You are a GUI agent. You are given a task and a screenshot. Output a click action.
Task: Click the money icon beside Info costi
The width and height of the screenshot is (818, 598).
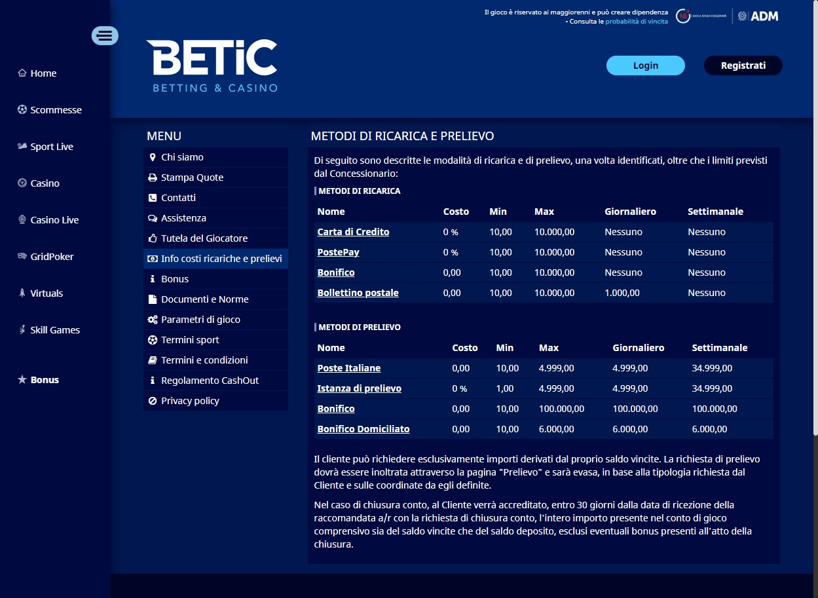153,259
